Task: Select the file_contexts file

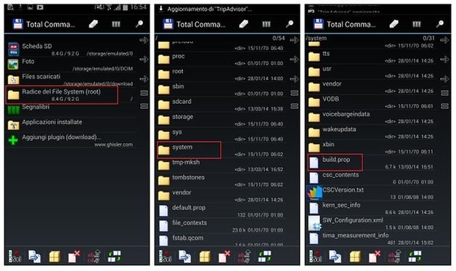Action: (x=221, y=226)
